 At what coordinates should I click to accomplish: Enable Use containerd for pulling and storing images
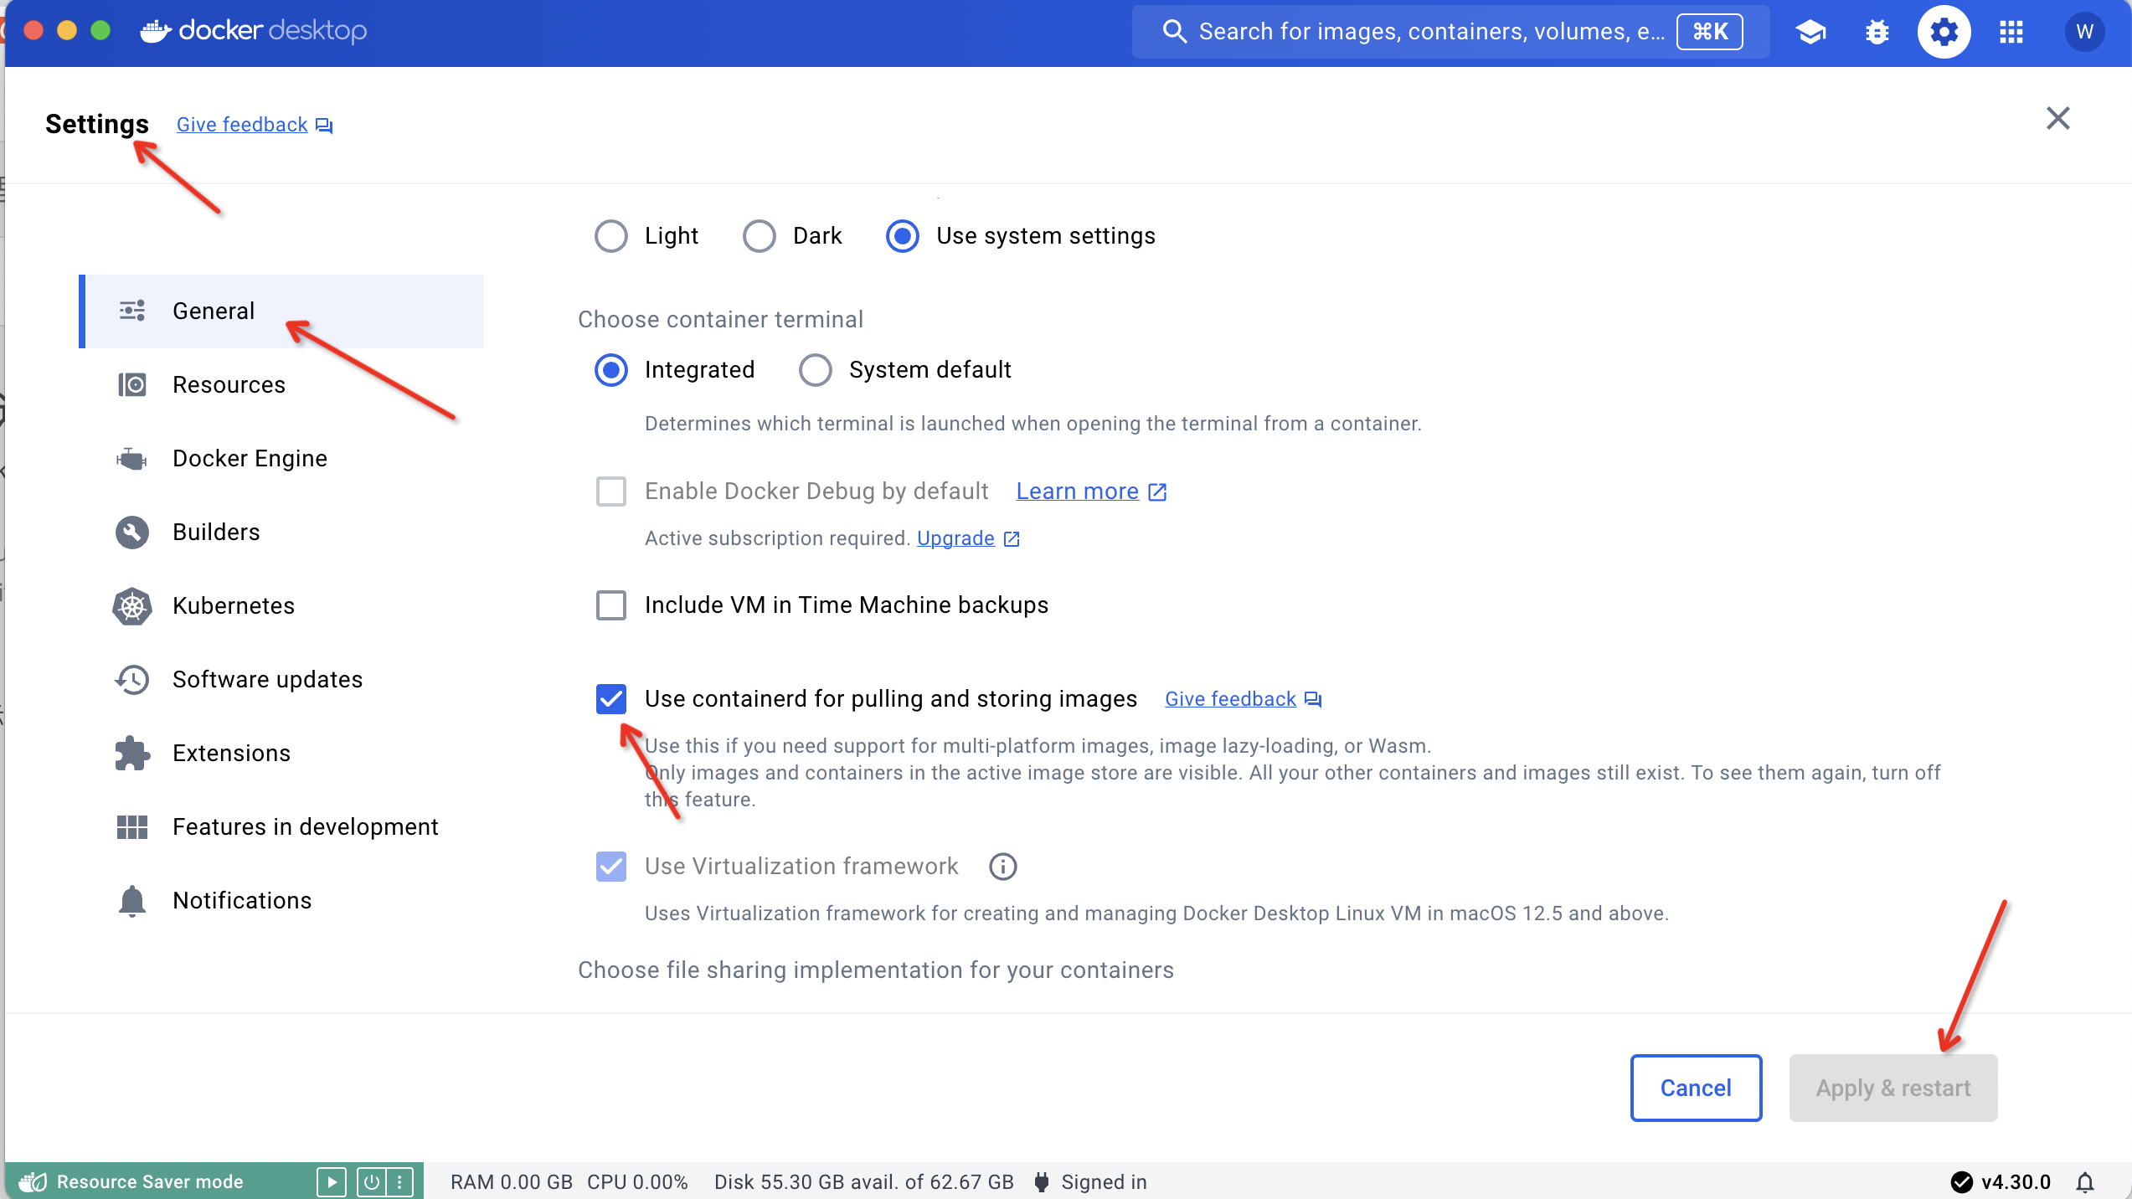pos(610,698)
